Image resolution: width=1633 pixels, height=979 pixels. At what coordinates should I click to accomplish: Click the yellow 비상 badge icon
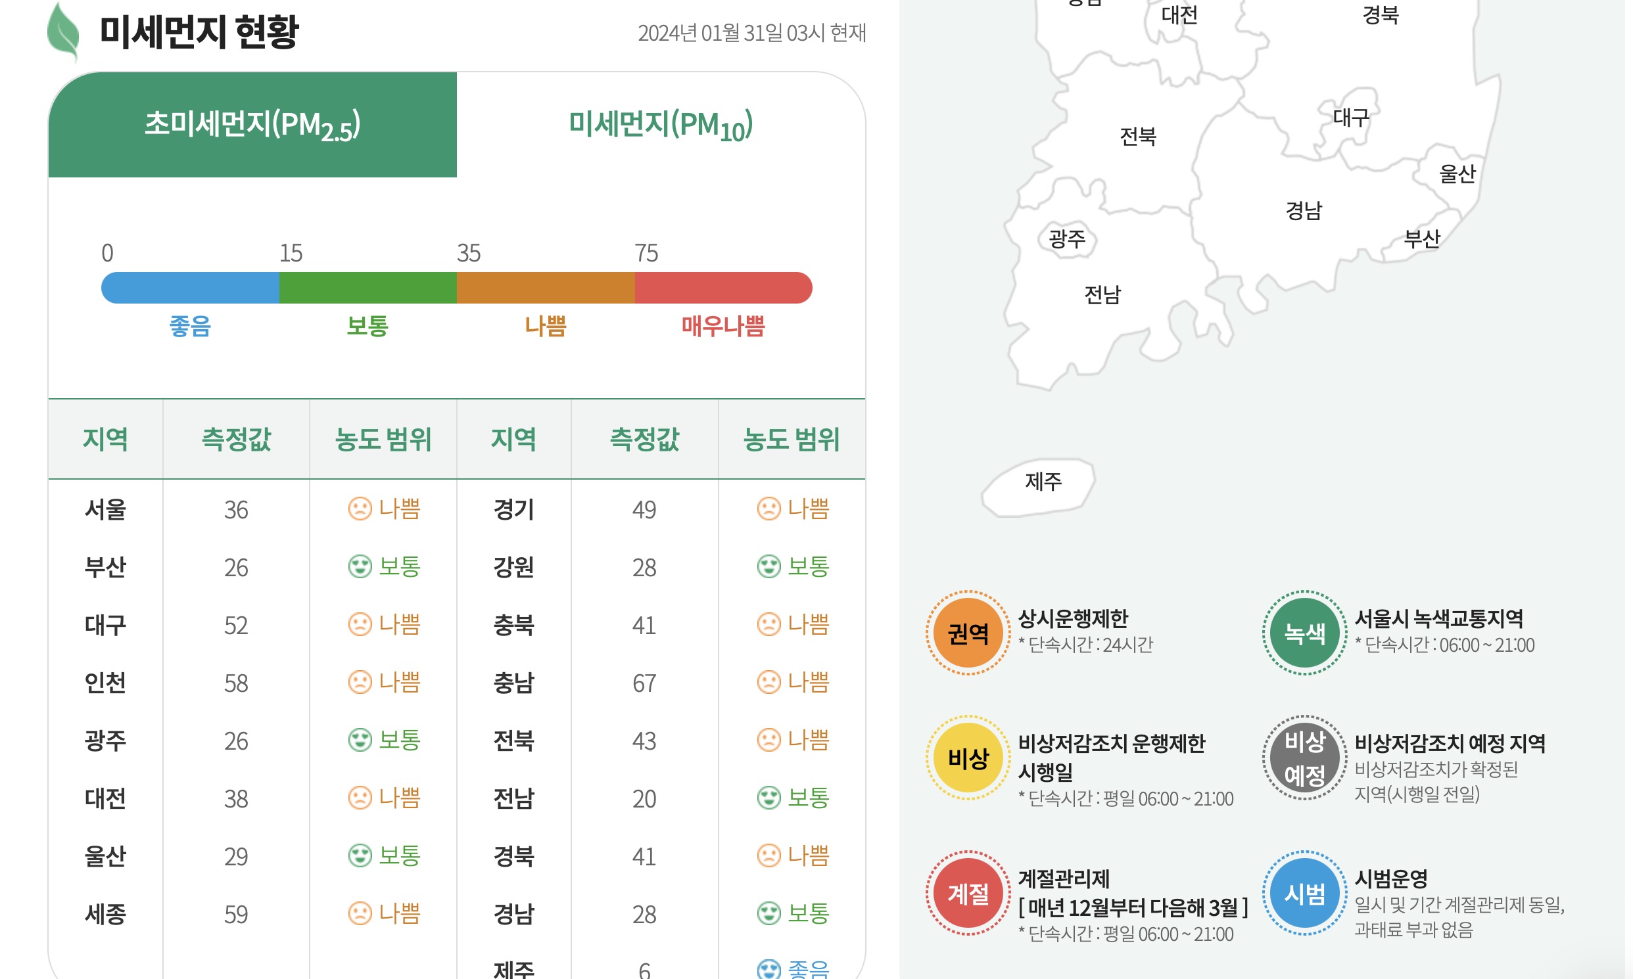(968, 758)
